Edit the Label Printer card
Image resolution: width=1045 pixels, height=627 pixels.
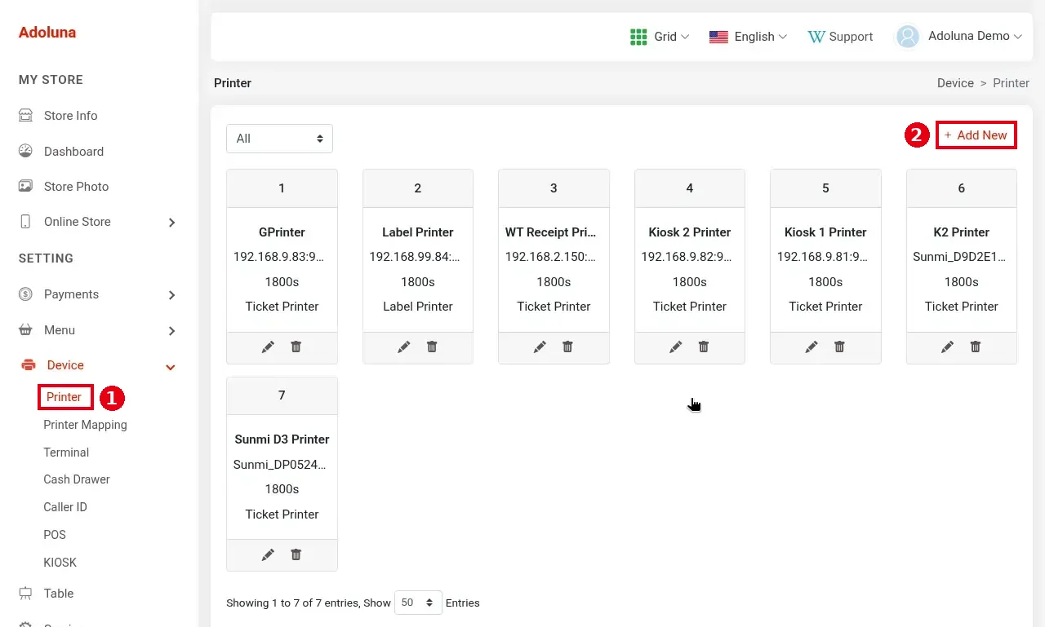(404, 347)
